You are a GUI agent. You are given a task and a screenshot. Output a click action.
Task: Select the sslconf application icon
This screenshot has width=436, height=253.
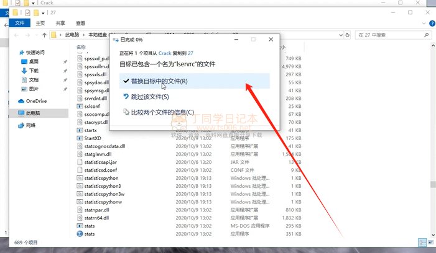tap(80, 107)
